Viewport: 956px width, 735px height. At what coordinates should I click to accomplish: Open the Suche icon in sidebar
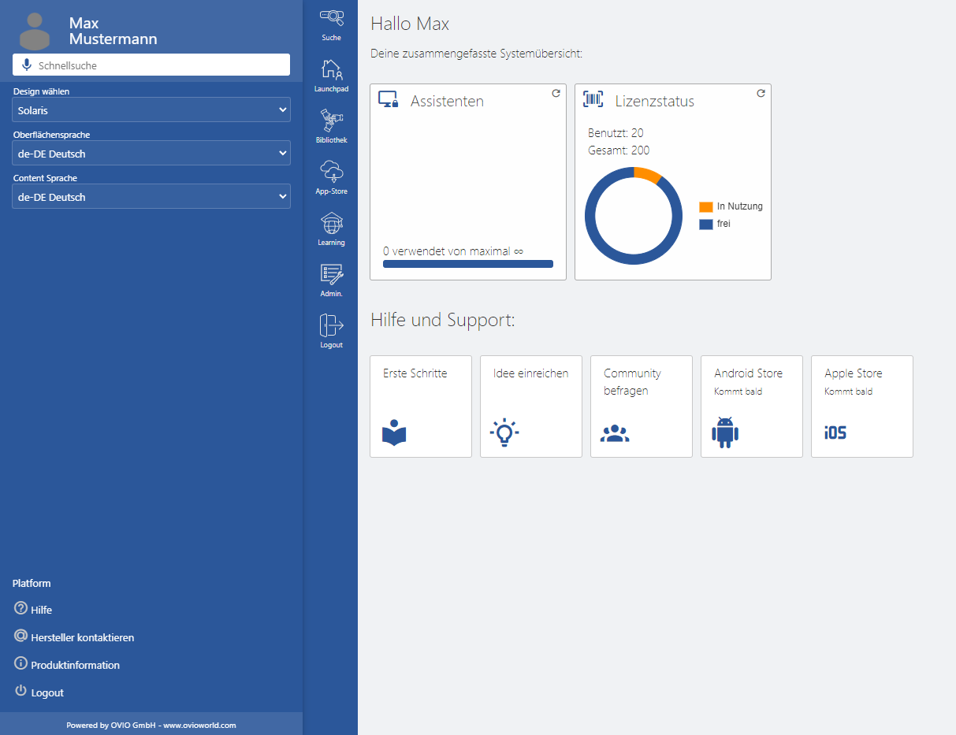pyautogui.click(x=331, y=16)
